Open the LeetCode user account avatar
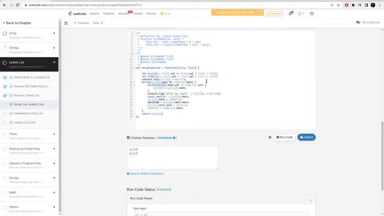 coord(311,14)
